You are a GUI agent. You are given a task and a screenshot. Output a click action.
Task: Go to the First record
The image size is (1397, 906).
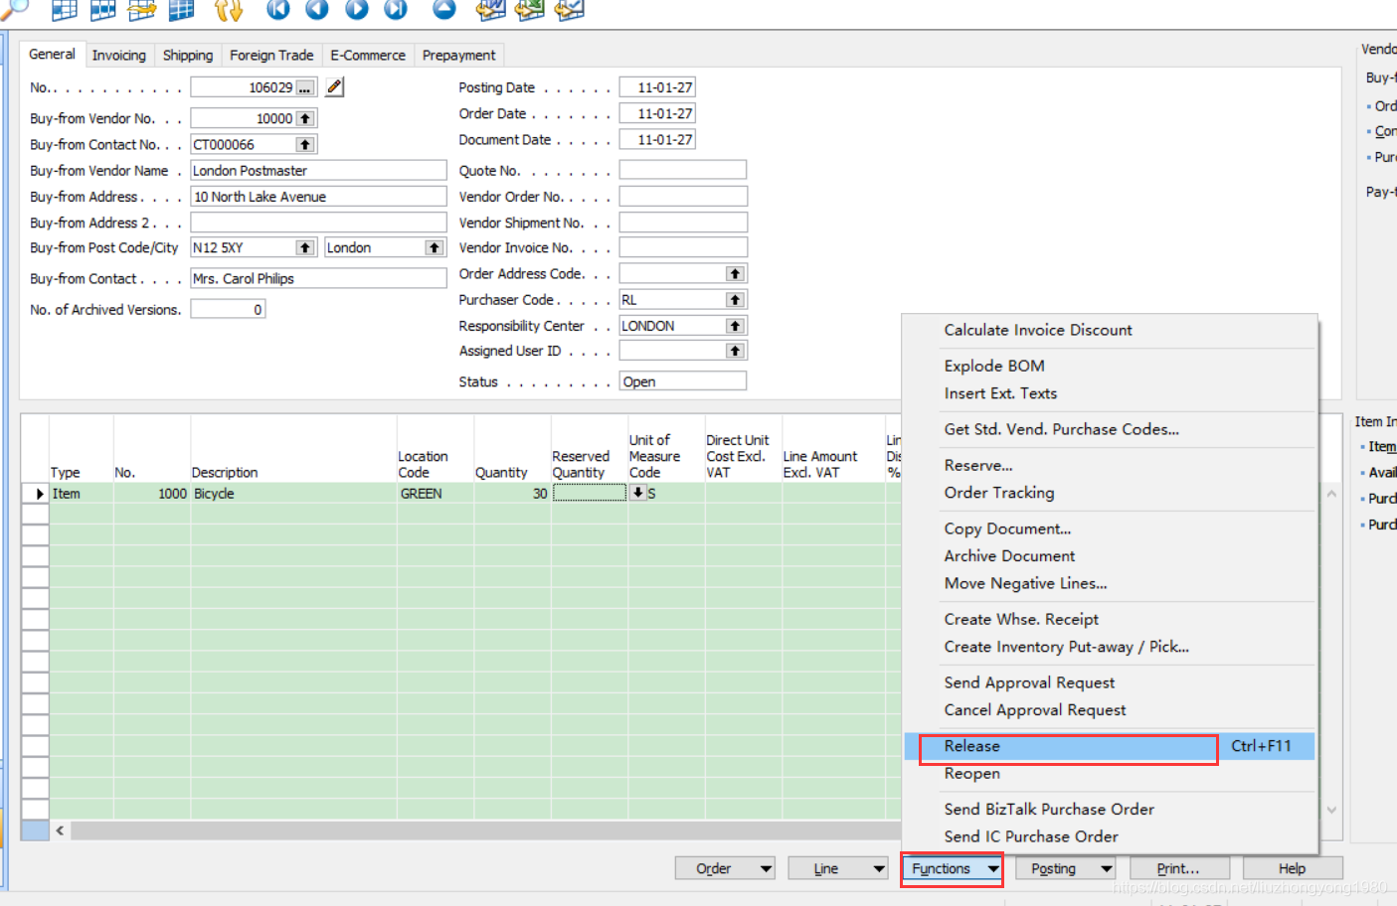pos(278,9)
